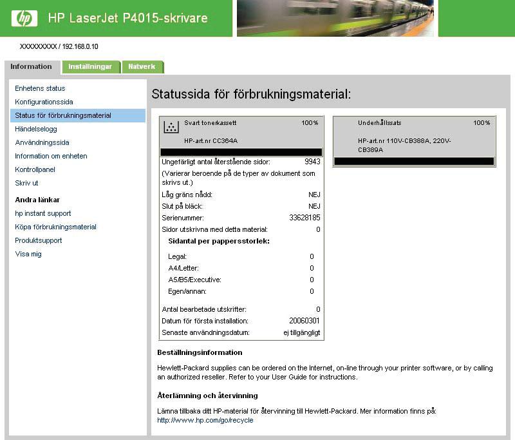Click Återlämning och återvinning heading
The width and height of the screenshot is (515, 440).
[x=207, y=396]
